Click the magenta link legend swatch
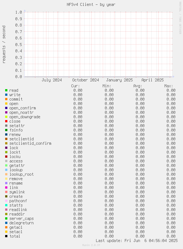 [6, 187]
